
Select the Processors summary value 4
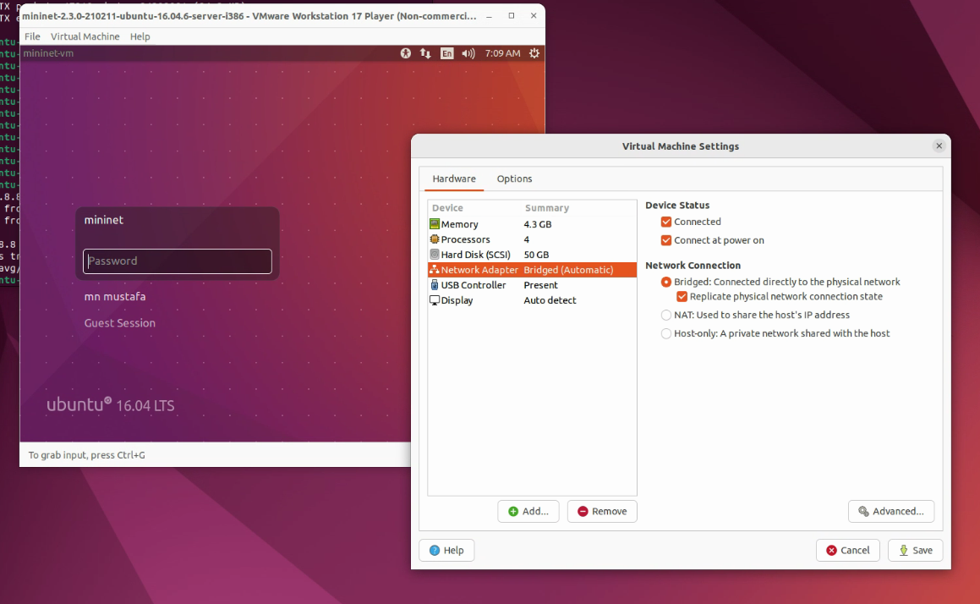pyautogui.click(x=526, y=239)
